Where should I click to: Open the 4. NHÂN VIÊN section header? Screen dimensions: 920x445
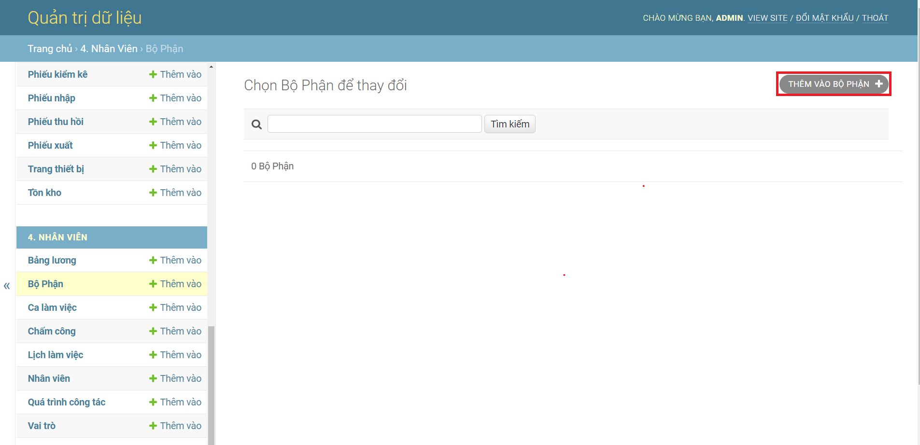click(x=58, y=237)
